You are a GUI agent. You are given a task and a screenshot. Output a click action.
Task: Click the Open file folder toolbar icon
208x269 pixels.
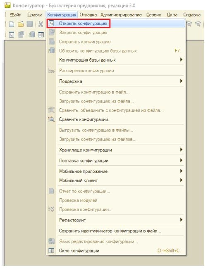(21, 24)
